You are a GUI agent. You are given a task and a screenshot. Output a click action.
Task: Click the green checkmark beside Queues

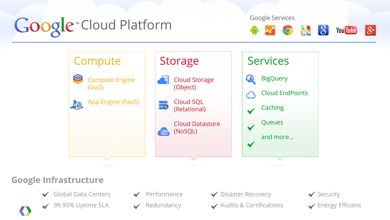pyautogui.click(x=251, y=127)
